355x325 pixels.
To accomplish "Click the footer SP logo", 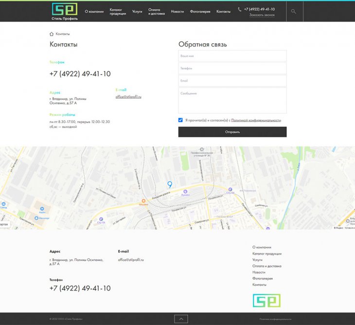I will [x=266, y=301].
